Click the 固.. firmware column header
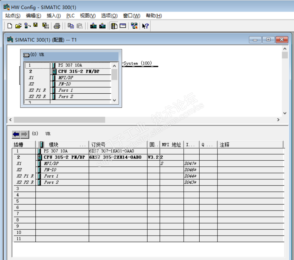 pyautogui.click(x=154, y=144)
